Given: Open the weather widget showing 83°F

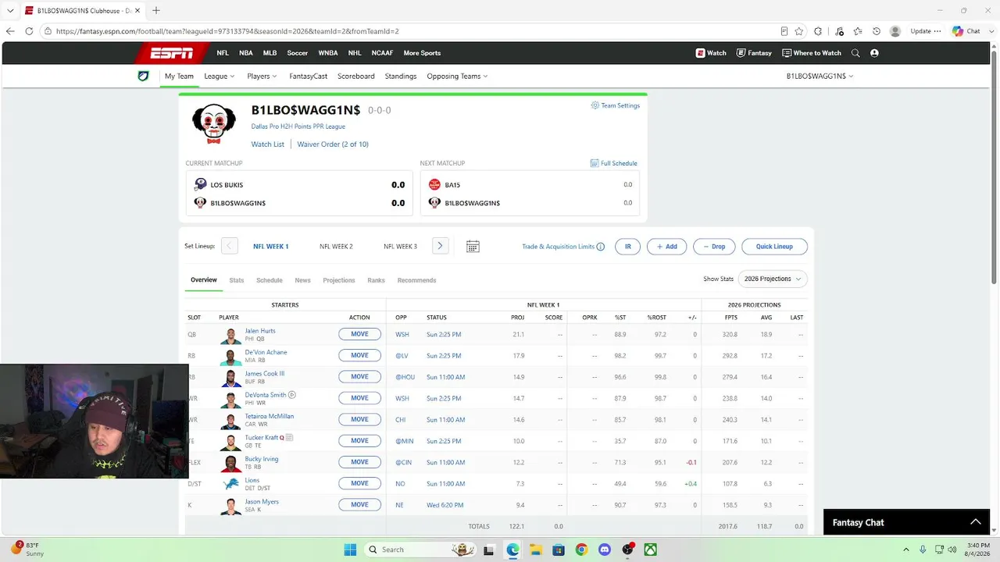Looking at the screenshot, I should 28,549.
